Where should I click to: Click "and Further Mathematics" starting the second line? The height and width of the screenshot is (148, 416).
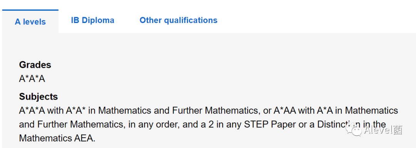[x=72, y=124]
